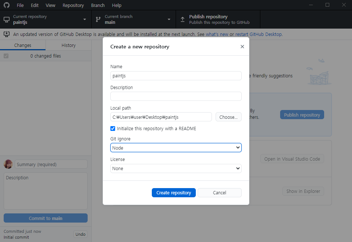Focus the repository Name field
The height and width of the screenshot is (242, 352).
click(176, 76)
